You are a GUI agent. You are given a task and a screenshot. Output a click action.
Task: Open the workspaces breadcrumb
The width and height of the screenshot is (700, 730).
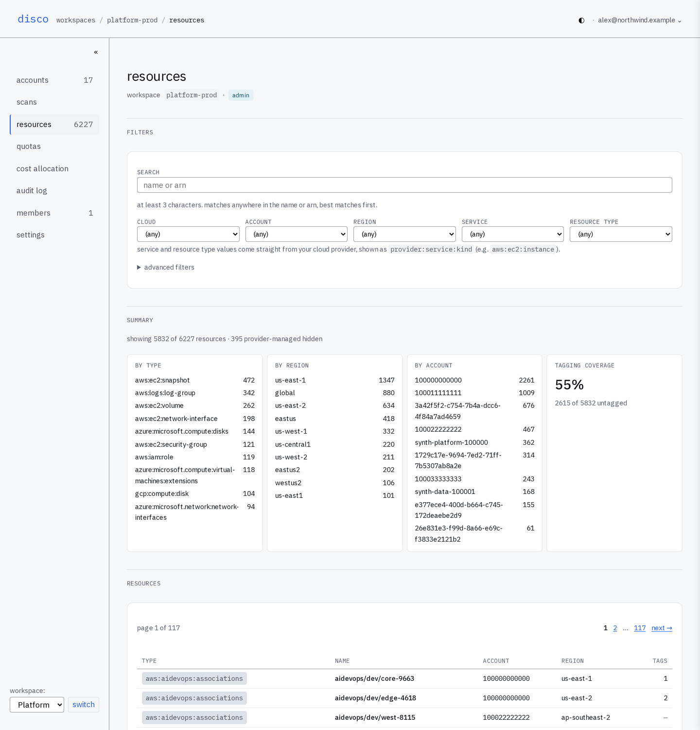[76, 20]
